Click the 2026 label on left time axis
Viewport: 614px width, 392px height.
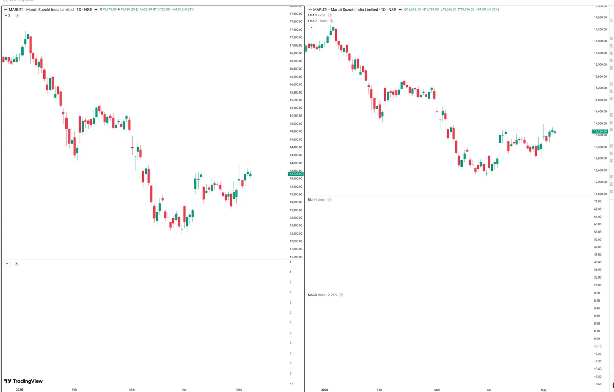(x=19, y=390)
